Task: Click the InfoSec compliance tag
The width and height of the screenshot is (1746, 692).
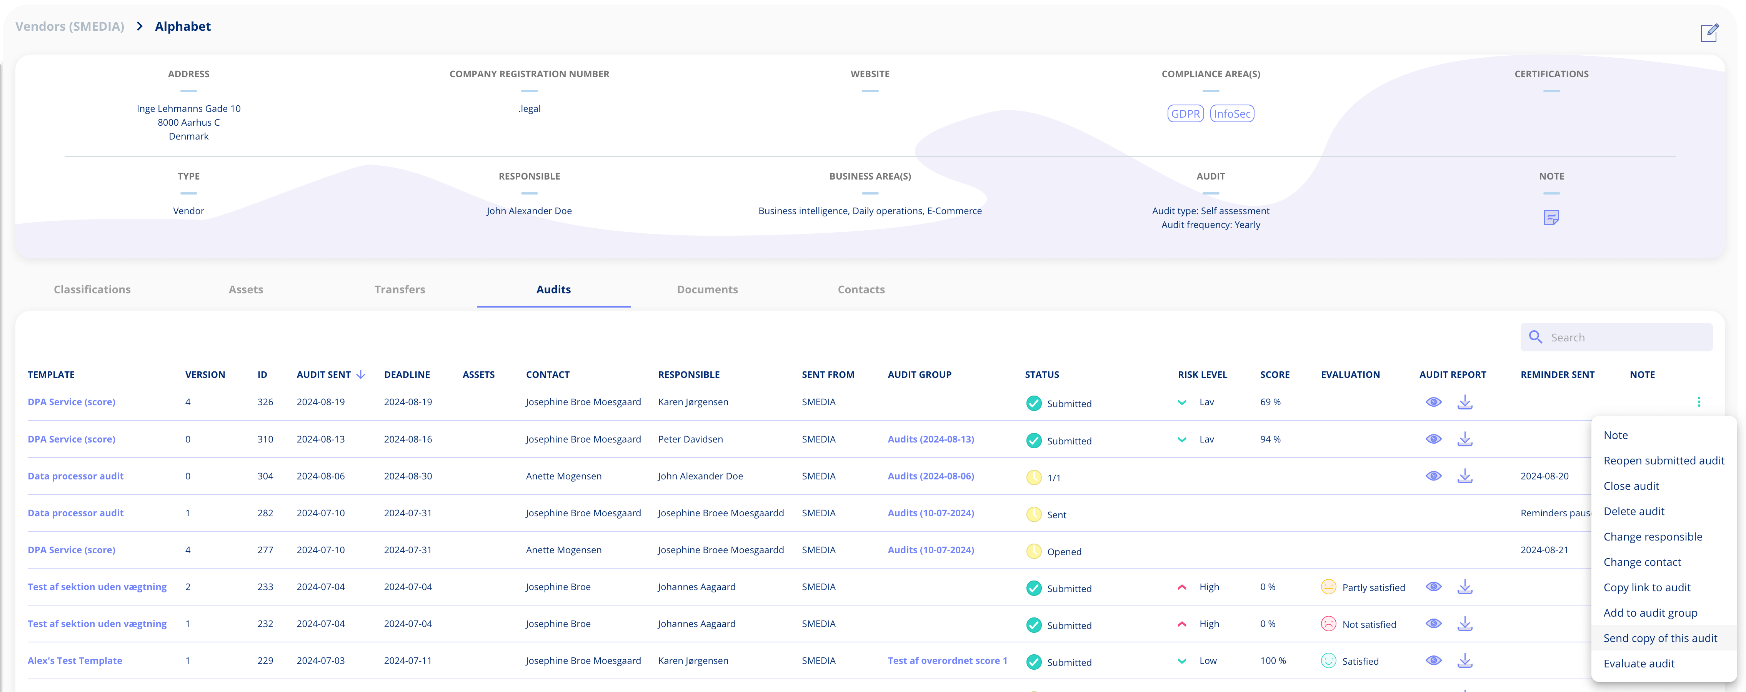Action: (x=1231, y=114)
